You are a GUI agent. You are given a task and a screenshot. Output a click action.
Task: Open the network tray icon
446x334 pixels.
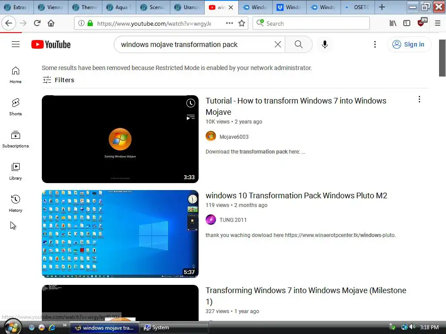point(404,327)
